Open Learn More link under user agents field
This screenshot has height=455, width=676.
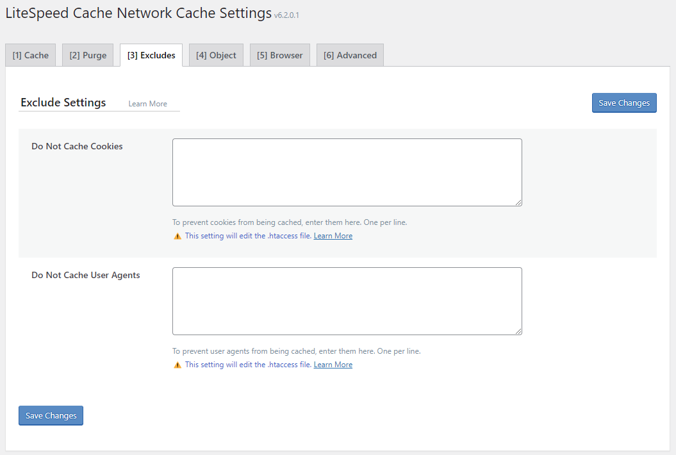(x=333, y=365)
